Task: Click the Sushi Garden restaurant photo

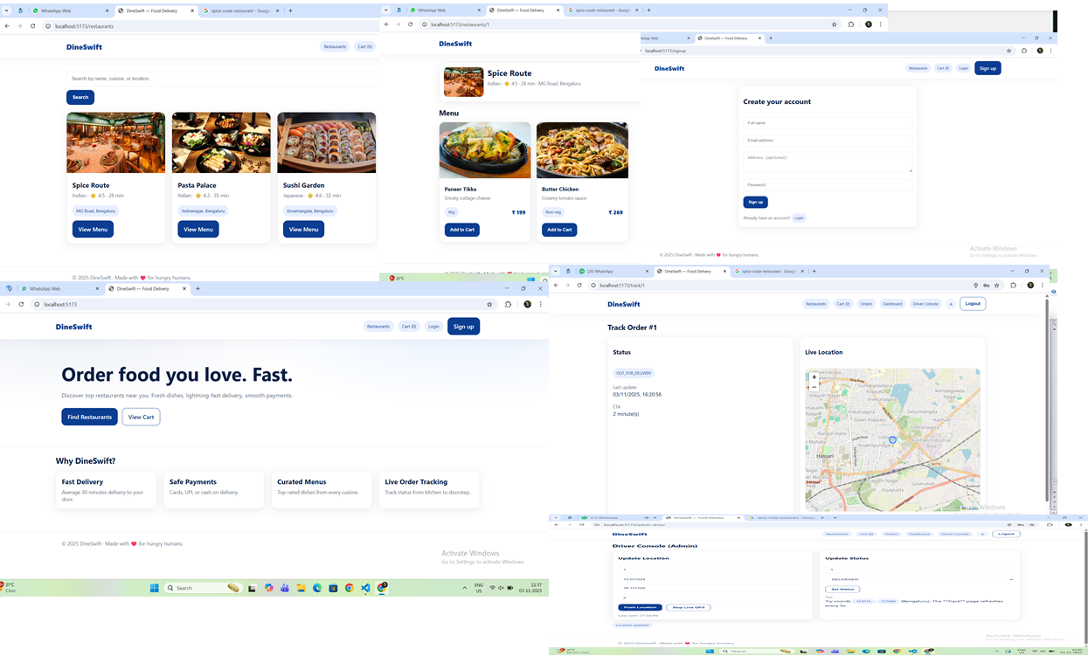Action: (x=326, y=142)
